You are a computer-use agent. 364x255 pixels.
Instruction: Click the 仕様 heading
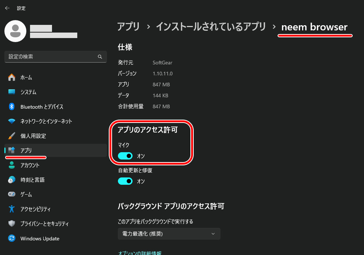coord(125,47)
